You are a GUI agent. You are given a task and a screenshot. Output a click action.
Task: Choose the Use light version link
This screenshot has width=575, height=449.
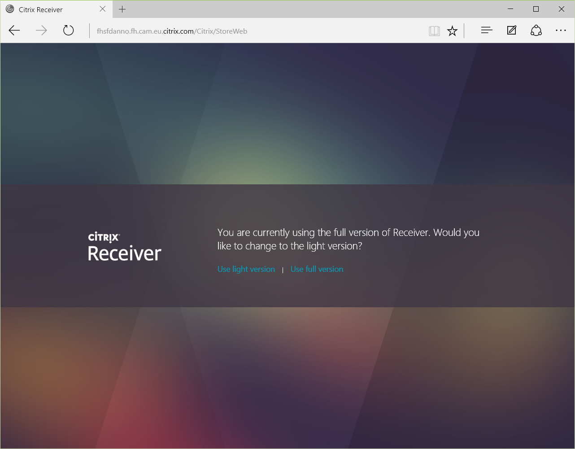coord(246,269)
